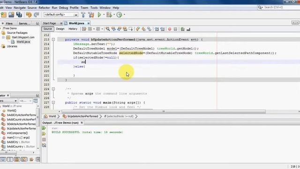Viewport: 300px width, 169px height.
Task: Click the Build Project hammer icon
Action: 83,15
